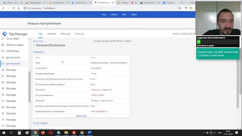Reload the techniqa.ru page

pos(14,8)
